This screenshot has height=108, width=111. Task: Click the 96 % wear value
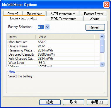pyautogui.click(x=42, y=63)
